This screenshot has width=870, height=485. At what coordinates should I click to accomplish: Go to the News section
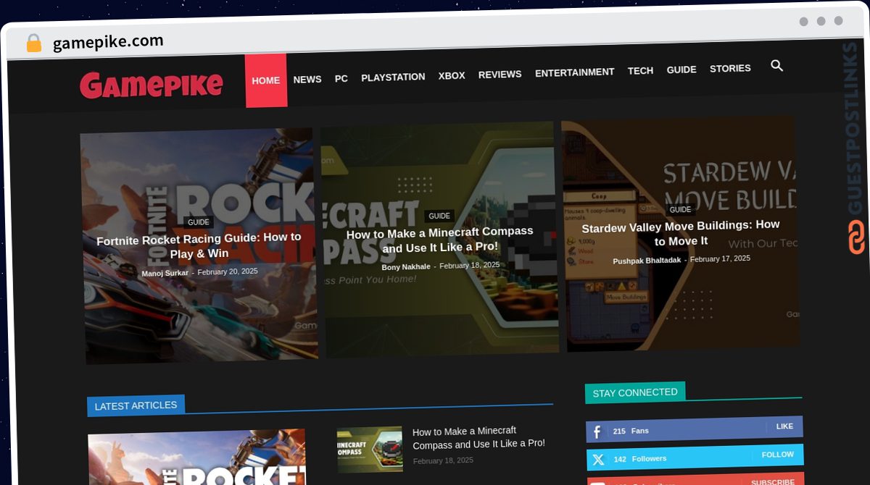tap(307, 79)
